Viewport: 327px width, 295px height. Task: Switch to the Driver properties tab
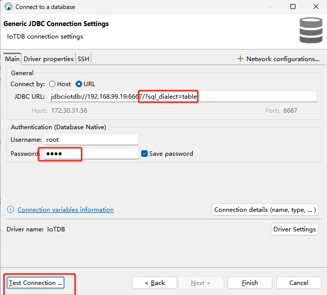coord(49,59)
